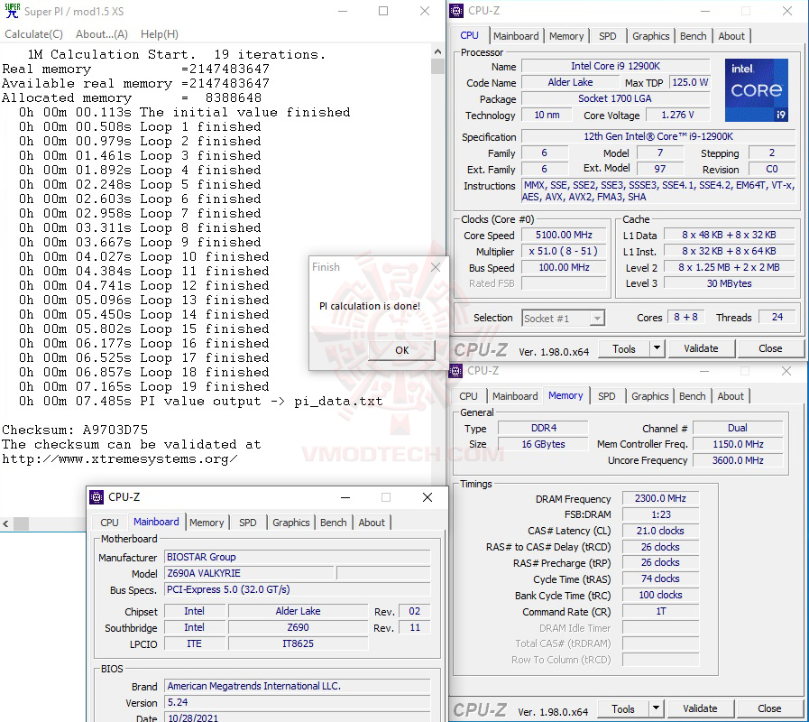Click the CAS# Latency 21.0 clocks value
The image size is (809, 722).
pos(660,531)
